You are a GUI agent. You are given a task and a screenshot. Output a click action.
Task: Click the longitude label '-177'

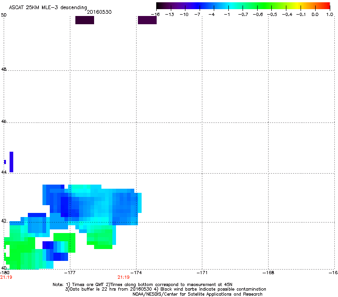(x=70, y=273)
